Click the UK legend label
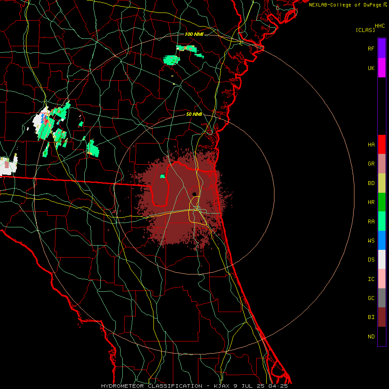This screenshot has width=389, height=389. coord(371,68)
